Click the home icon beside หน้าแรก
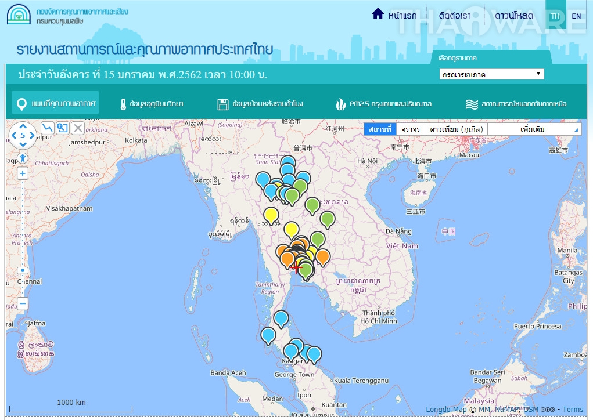Screen dimensions: 593x420 click(x=378, y=13)
